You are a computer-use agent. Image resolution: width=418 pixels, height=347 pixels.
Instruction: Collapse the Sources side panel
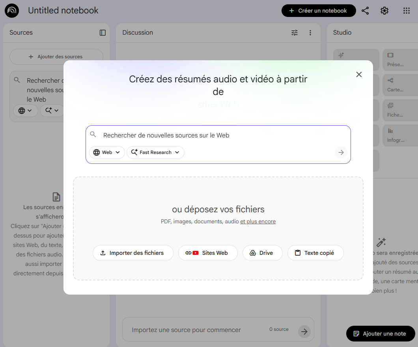[x=102, y=33]
